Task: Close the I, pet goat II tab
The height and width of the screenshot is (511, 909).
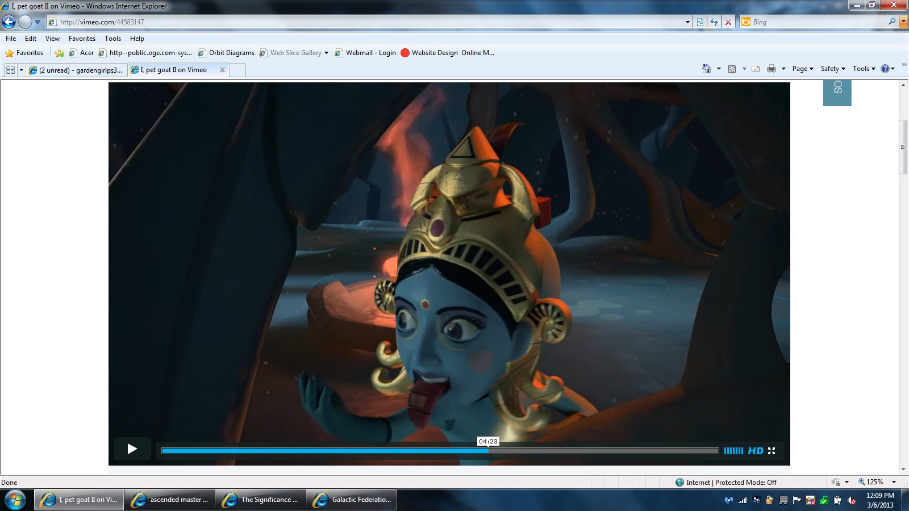Action: 222,70
